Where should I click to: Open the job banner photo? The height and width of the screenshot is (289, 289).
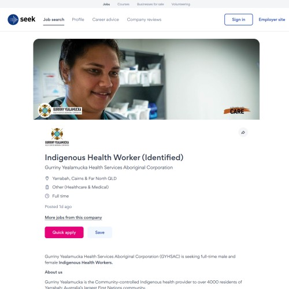click(x=146, y=79)
